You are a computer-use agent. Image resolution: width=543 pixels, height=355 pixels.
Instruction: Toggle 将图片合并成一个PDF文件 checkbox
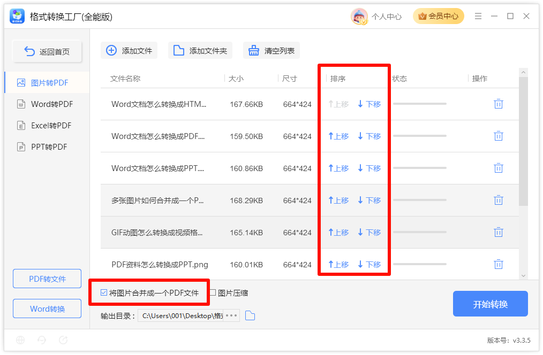tap(103, 293)
